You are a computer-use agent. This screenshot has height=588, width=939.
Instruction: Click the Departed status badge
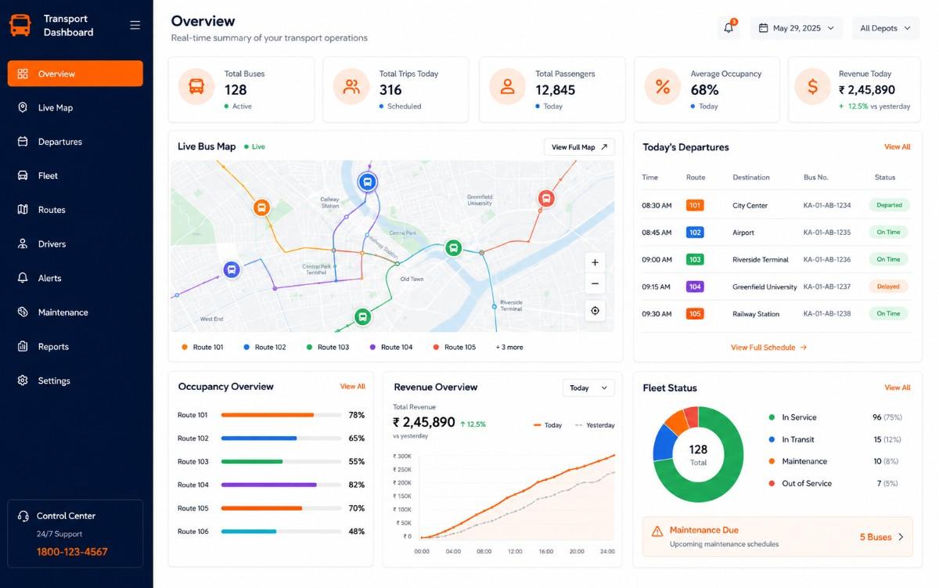(888, 205)
